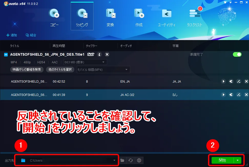Select JA AC-3/2 audio cell

[x=127, y=95]
